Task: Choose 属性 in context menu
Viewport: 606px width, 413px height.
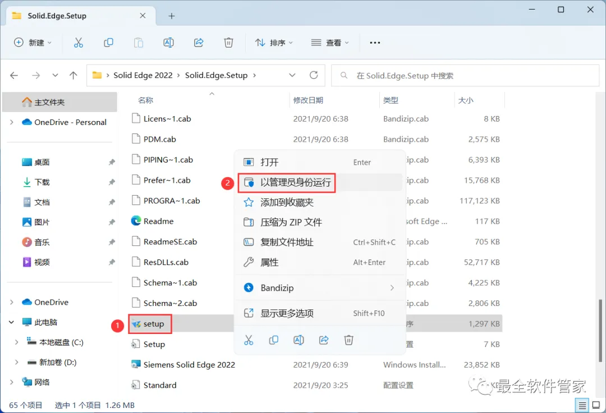Action: coord(320,262)
